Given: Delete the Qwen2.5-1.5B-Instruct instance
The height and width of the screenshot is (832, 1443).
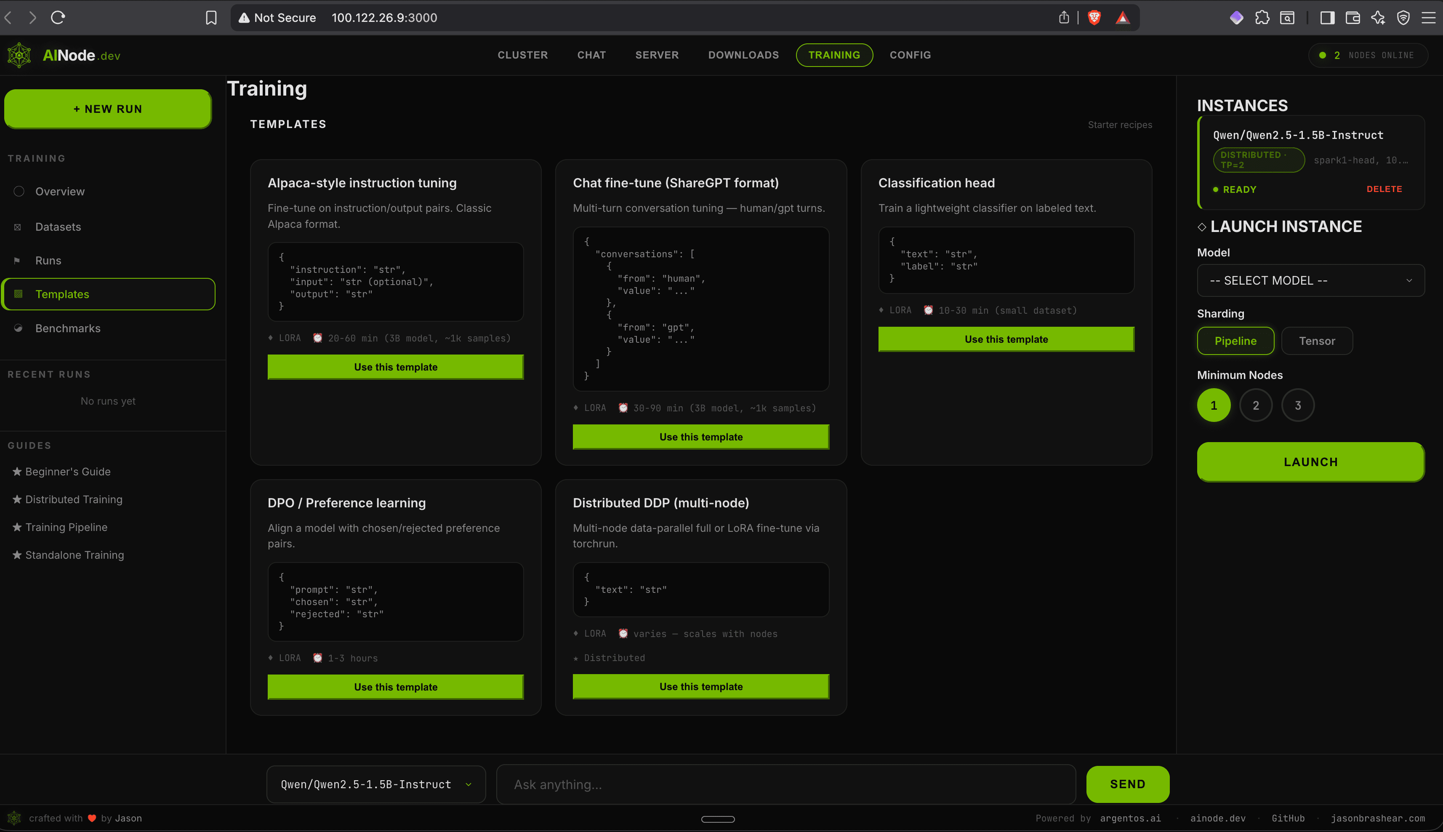Looking at the screenshot, I should pyautogui.click(x=1384, y=189).
